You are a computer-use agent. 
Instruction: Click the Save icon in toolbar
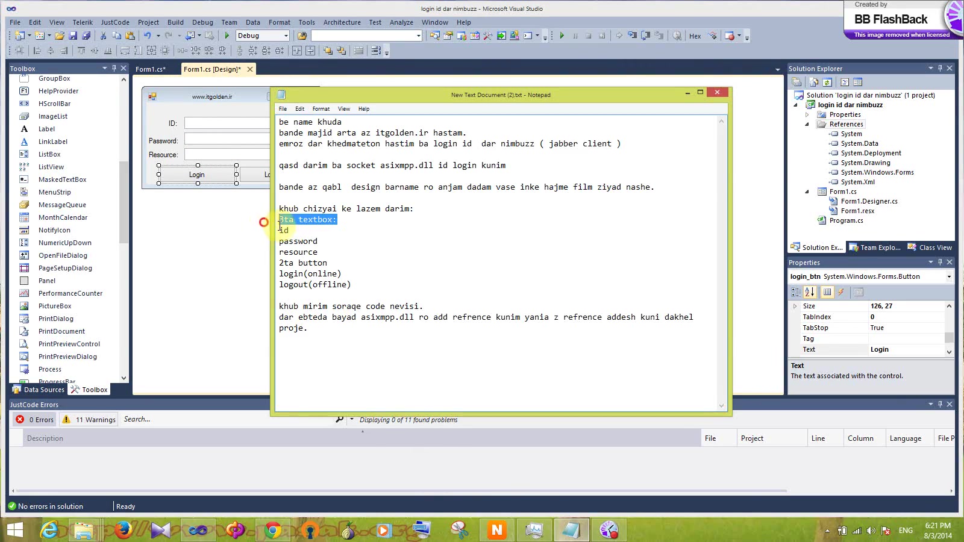[73, 36]
